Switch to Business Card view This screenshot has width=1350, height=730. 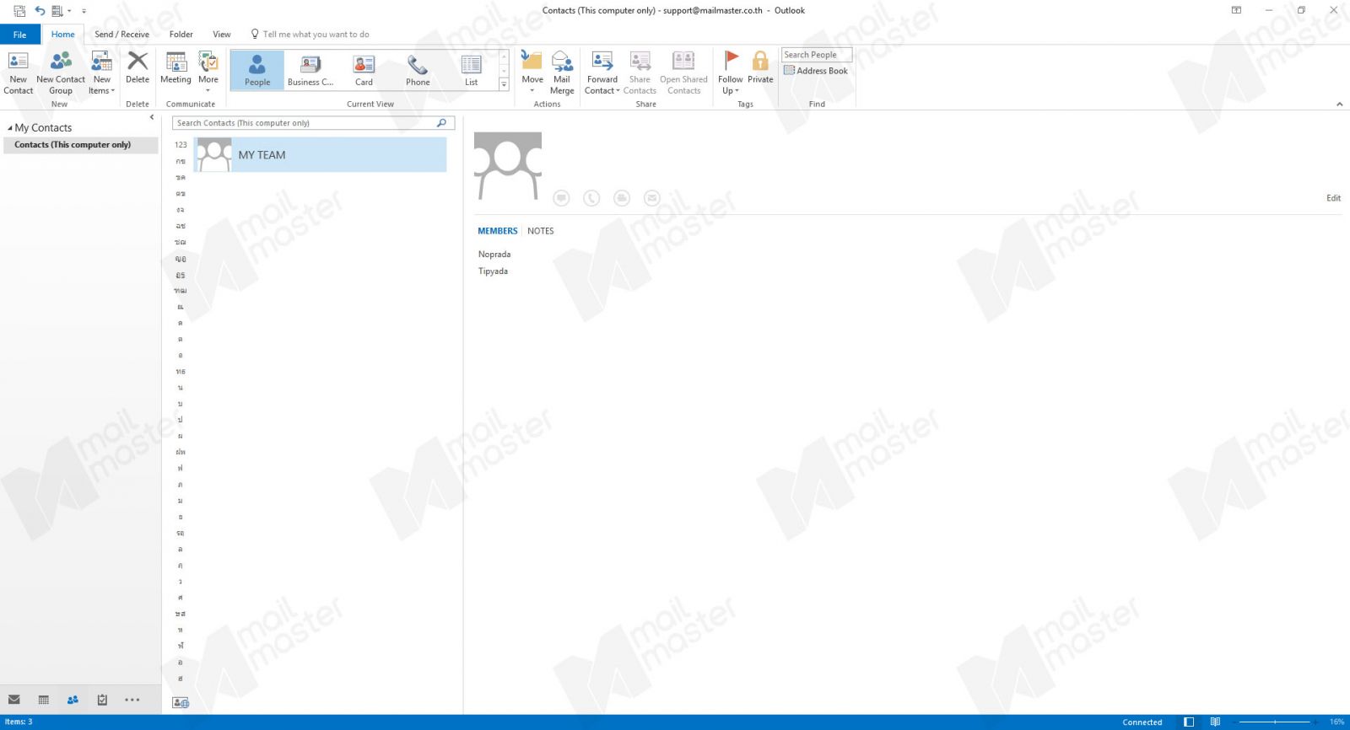click(310, 70)
